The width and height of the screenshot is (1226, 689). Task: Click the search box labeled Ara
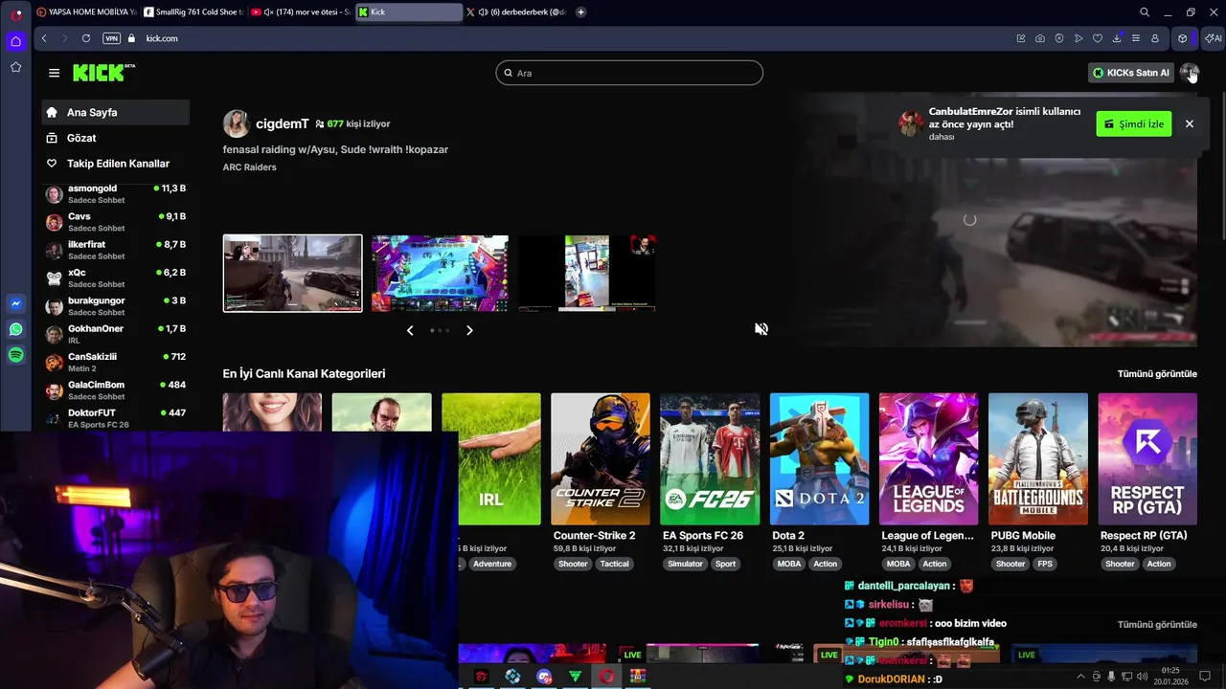tap(629, 73)
